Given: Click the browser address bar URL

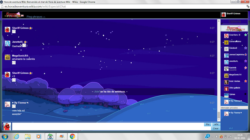Looking at the screenshot, I should pyautogui.click(x=35, y=7).
